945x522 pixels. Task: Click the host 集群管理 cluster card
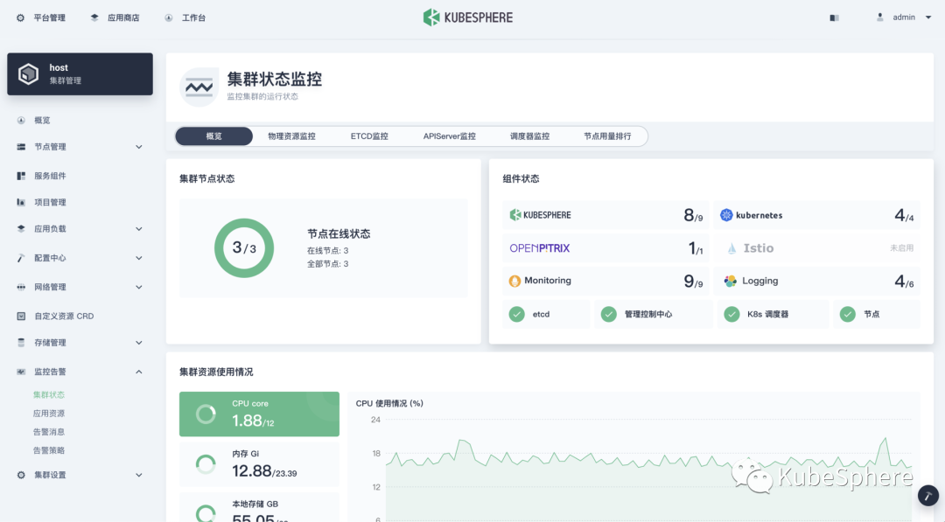(80, 74)
